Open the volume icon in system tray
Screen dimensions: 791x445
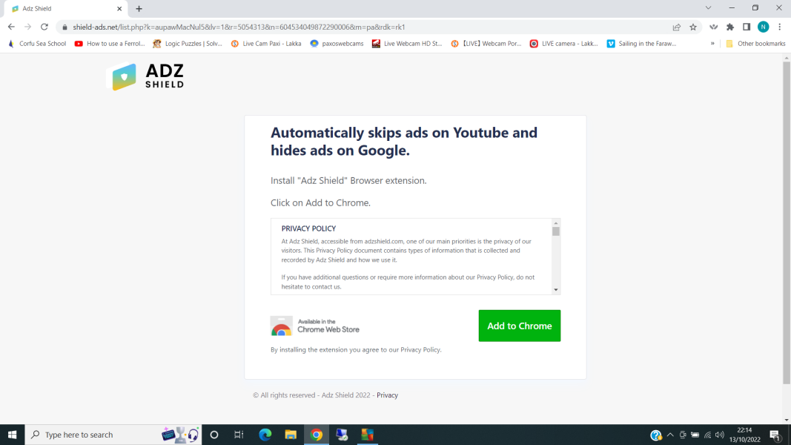click(718, 435)
